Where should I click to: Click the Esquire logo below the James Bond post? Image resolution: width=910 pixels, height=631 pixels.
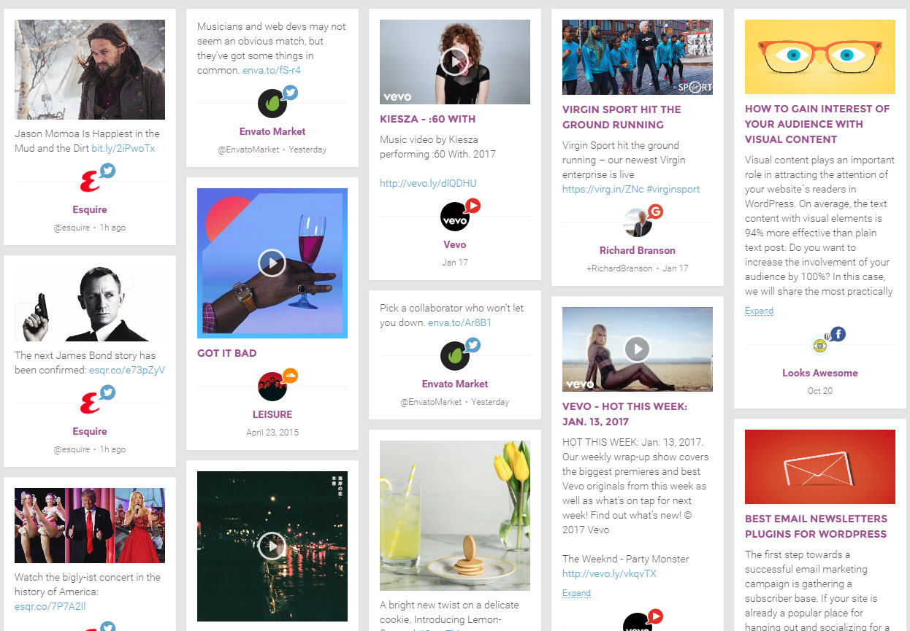tap(90, 403)
